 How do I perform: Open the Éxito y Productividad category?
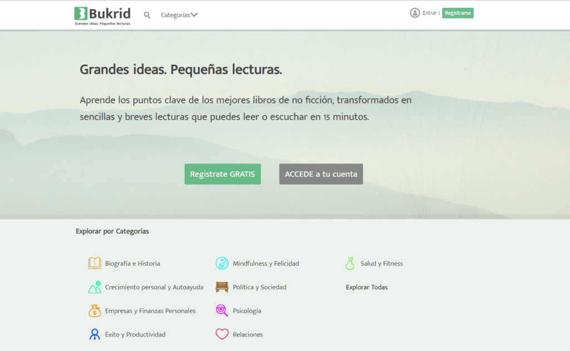(135, 334)
